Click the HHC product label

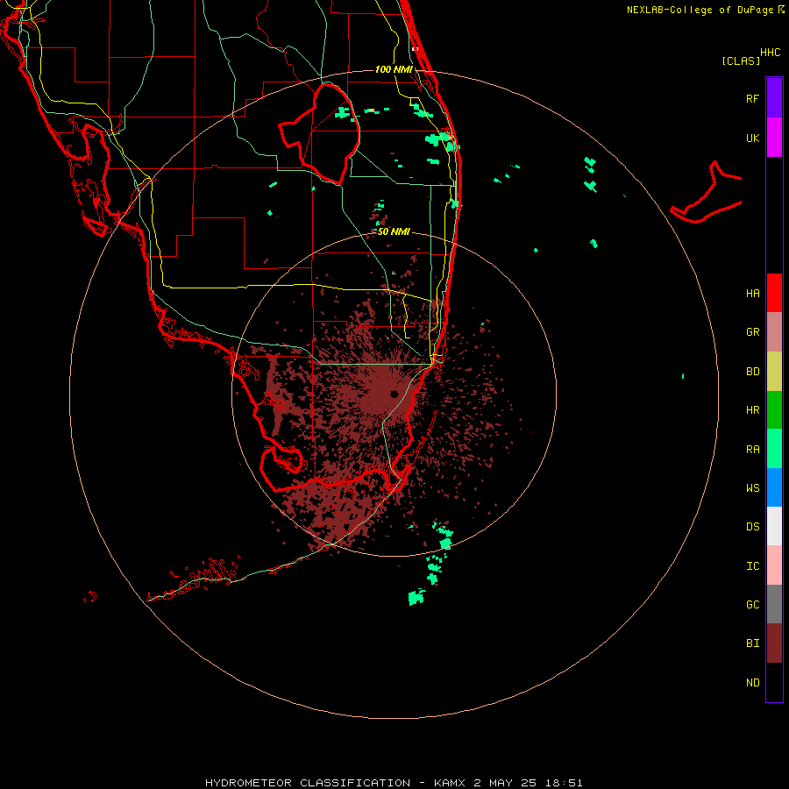coord(770,53)
